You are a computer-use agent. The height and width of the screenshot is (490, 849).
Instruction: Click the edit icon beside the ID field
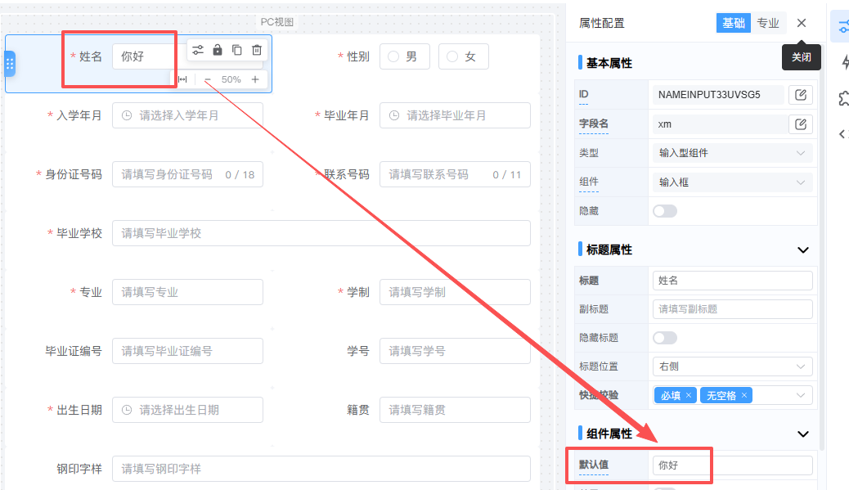coord(801,95)
